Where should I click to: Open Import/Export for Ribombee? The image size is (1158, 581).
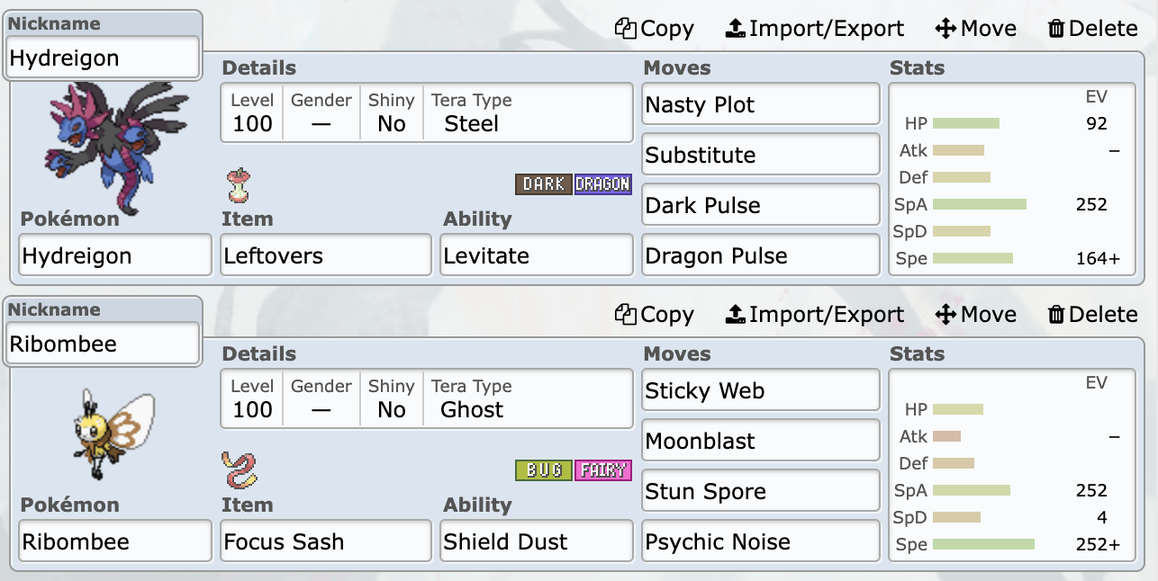click(x=815, y=315)
